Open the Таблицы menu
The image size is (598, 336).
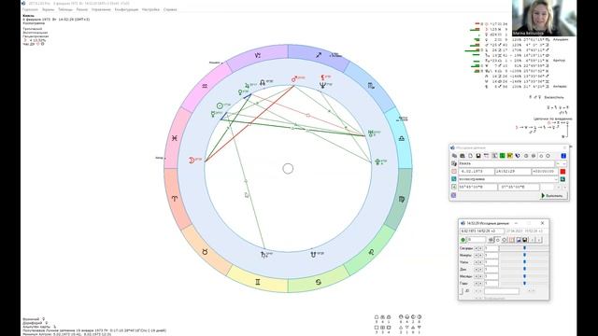coord(65,9)
